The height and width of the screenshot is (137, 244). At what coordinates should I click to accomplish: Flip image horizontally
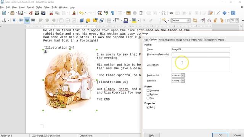[209, 20]
